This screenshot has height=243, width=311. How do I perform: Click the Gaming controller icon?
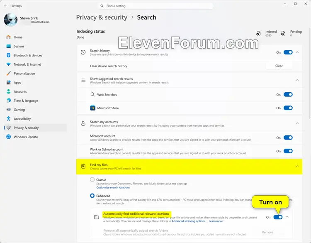coord(8,110)
